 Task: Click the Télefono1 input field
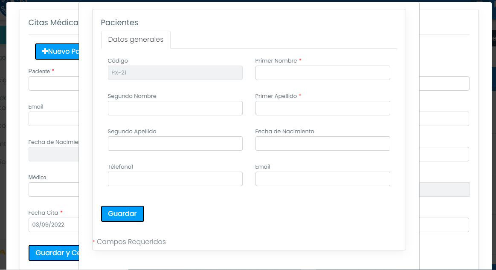tap(175, 179)
